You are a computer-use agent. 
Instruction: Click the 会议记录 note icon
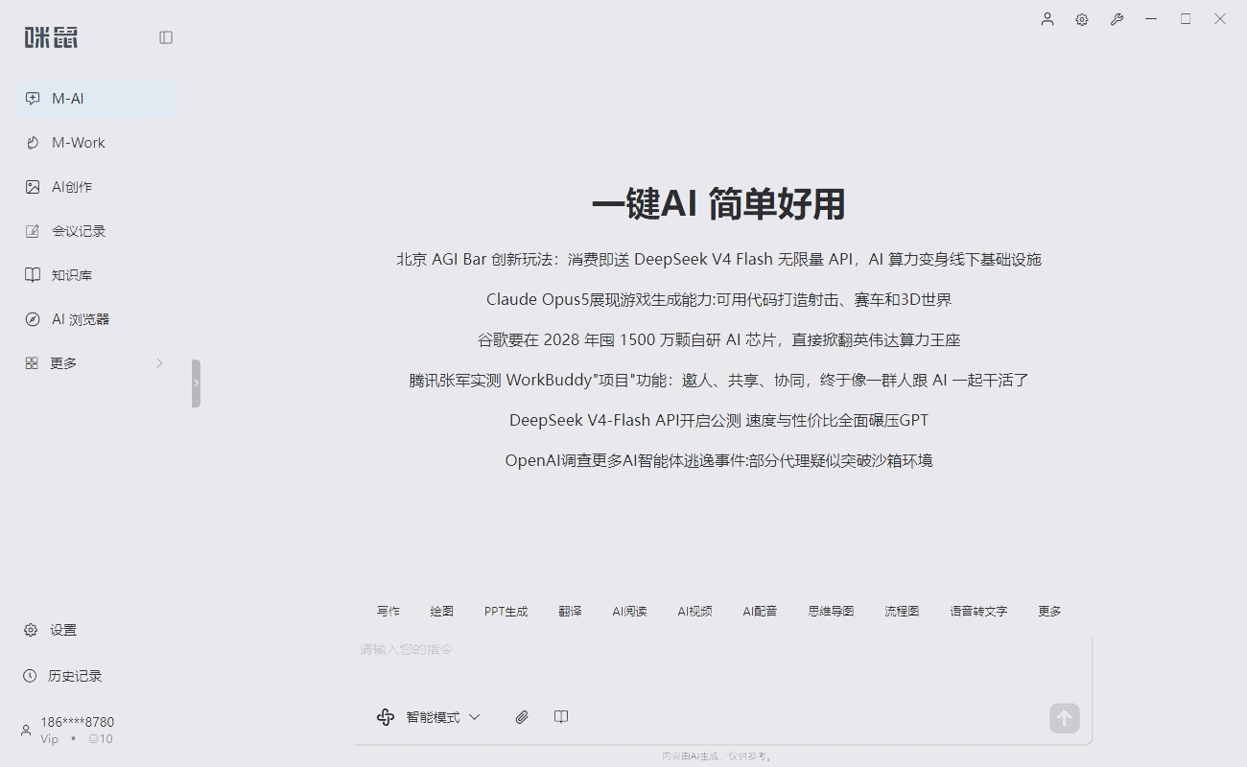click(x=33, y=231)
